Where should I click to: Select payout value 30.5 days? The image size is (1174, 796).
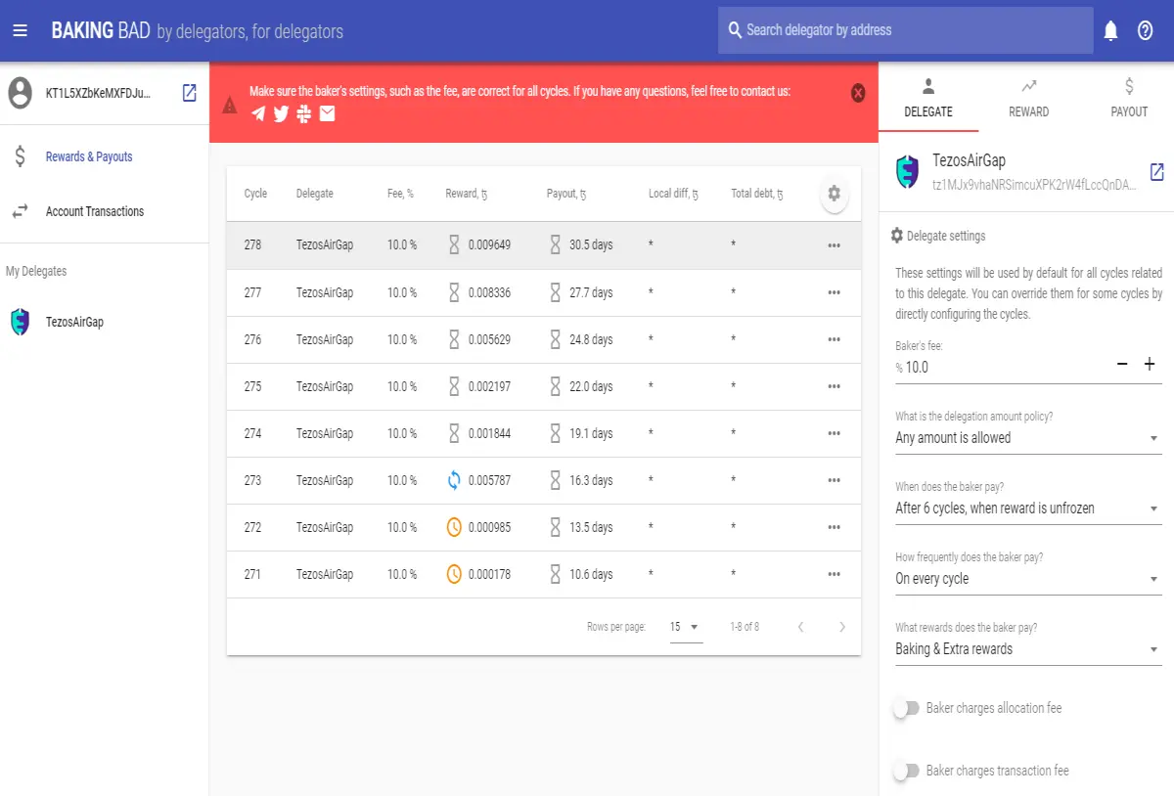tap(591, 245)
